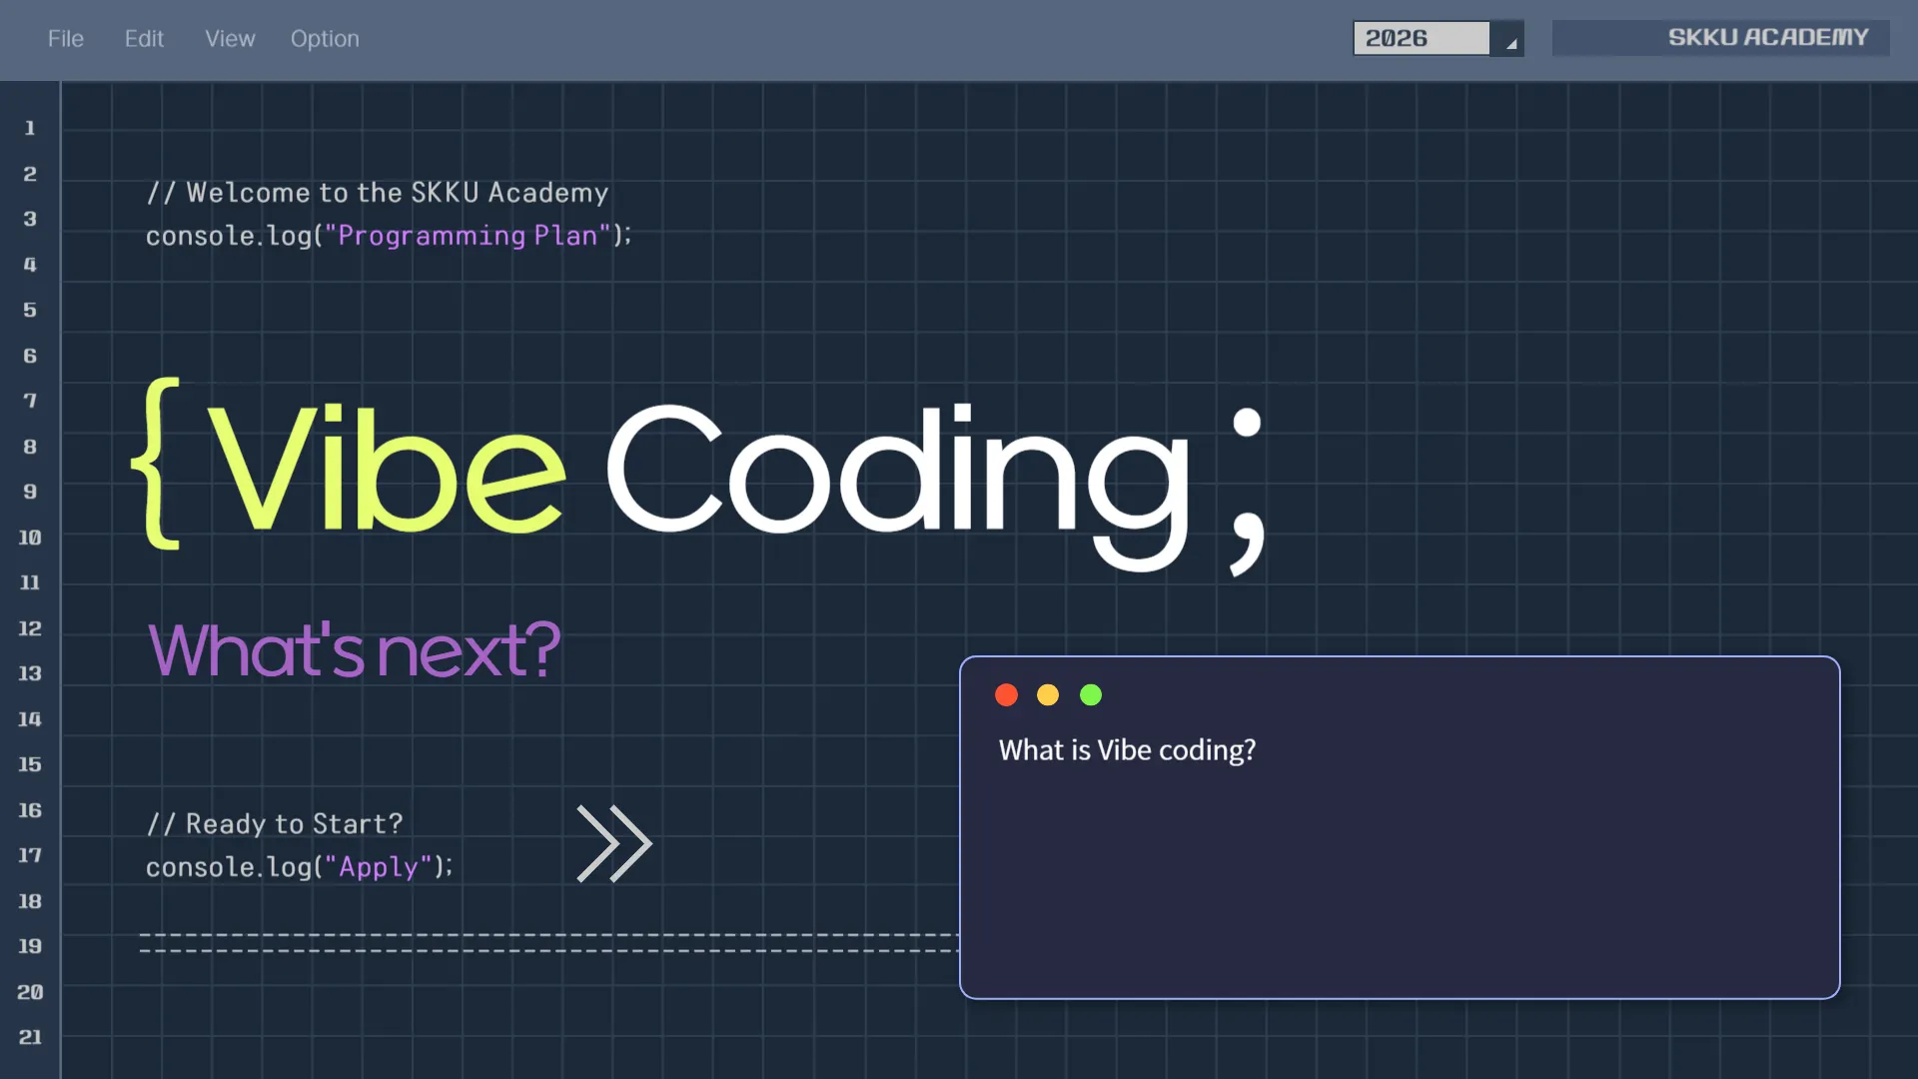Screen dimensions: 1918x1079
Task: Open the Edit menu
Action: point(144,39)
